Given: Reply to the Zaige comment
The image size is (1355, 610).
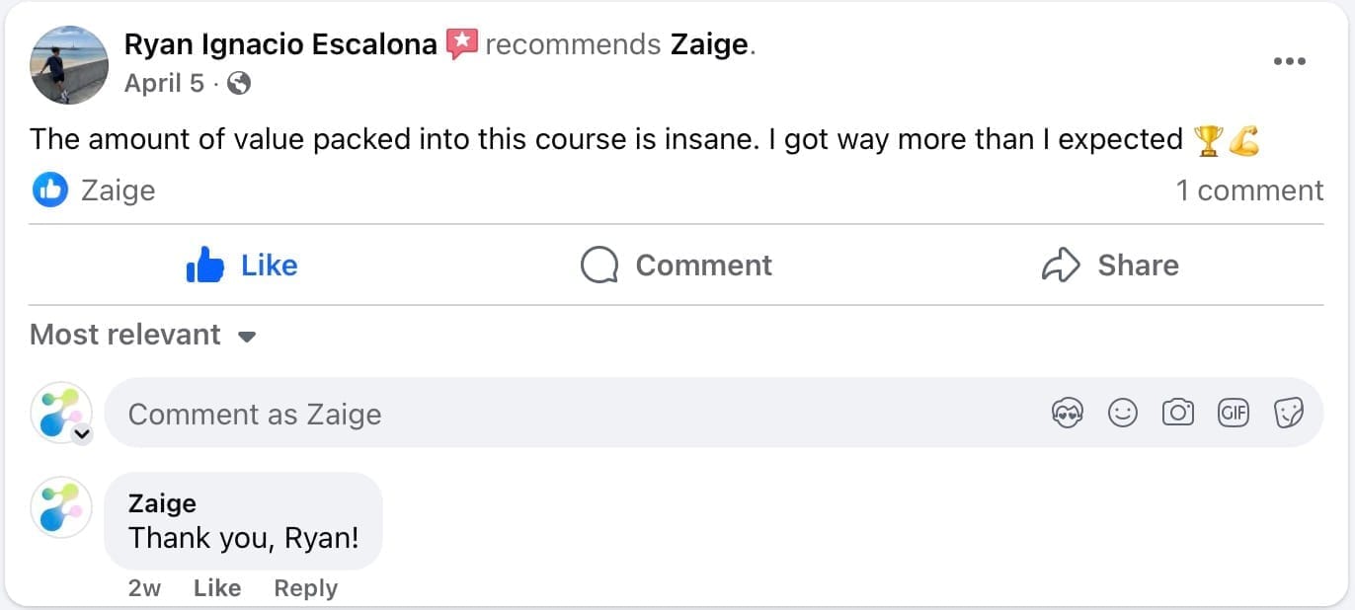Looking at the screenshot, I should pyautogui.click(x=305, y=588).
